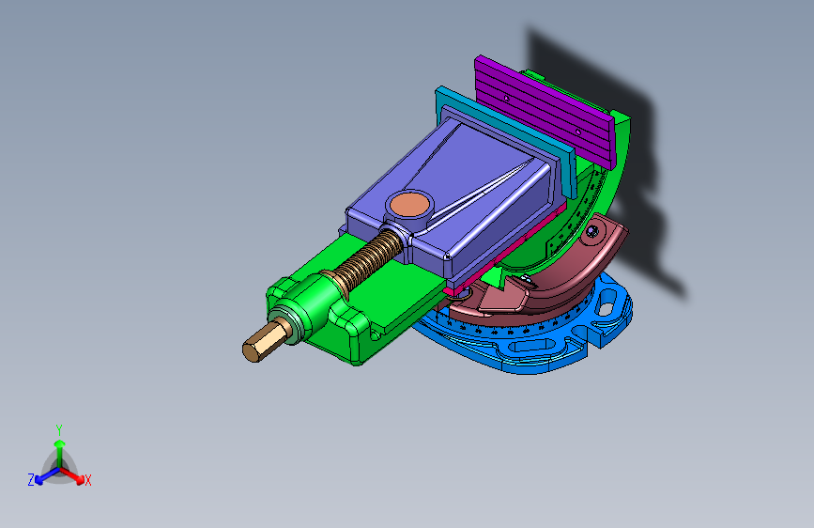
Task: Pick the orange circular plug on the jaw
Action: coord(410,204)
